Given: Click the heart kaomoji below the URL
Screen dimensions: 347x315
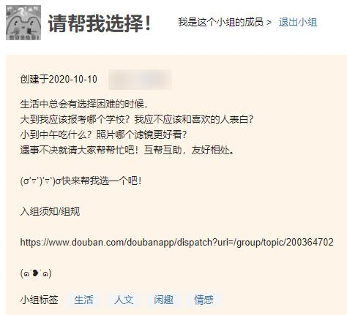Looking at the screenshot, I should 36,273.
